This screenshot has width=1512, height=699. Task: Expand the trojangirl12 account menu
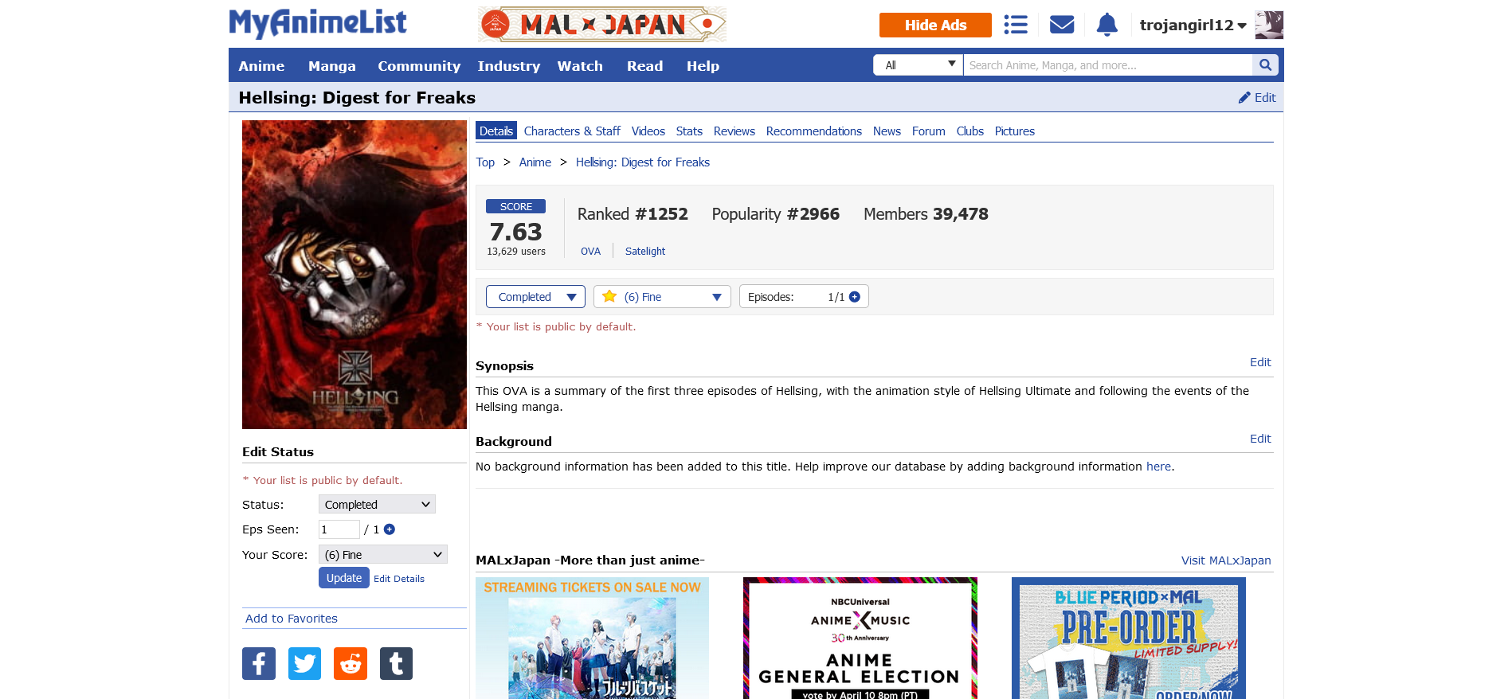pyautogui.click(x=1193, y=25)
